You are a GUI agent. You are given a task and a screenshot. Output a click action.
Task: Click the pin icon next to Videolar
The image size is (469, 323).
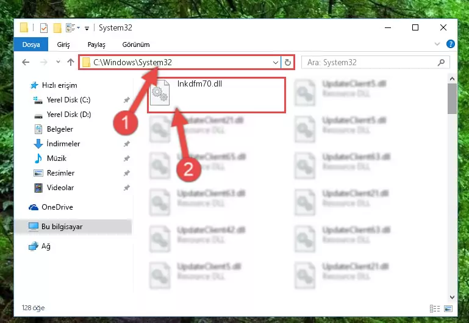[x=126, y=188]
